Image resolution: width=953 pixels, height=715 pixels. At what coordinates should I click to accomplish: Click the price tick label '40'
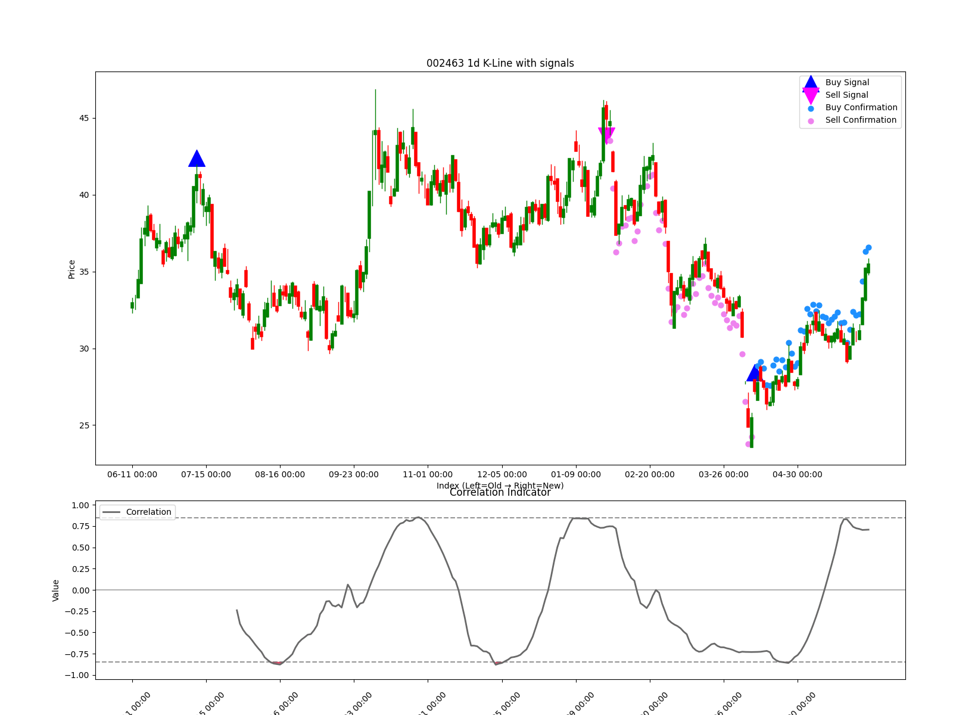pyautogui.click(x=83, y=195)
